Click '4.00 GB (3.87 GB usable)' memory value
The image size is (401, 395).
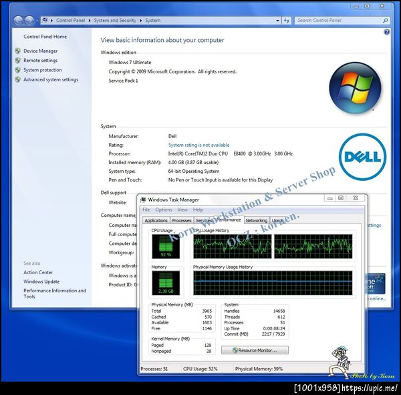tap(193, 162)
